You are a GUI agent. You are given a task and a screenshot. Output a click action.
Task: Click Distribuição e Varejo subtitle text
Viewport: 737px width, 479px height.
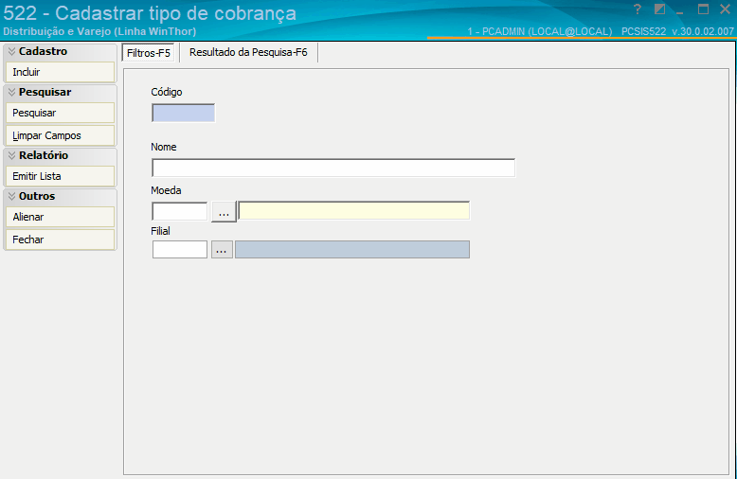[99, 31]
